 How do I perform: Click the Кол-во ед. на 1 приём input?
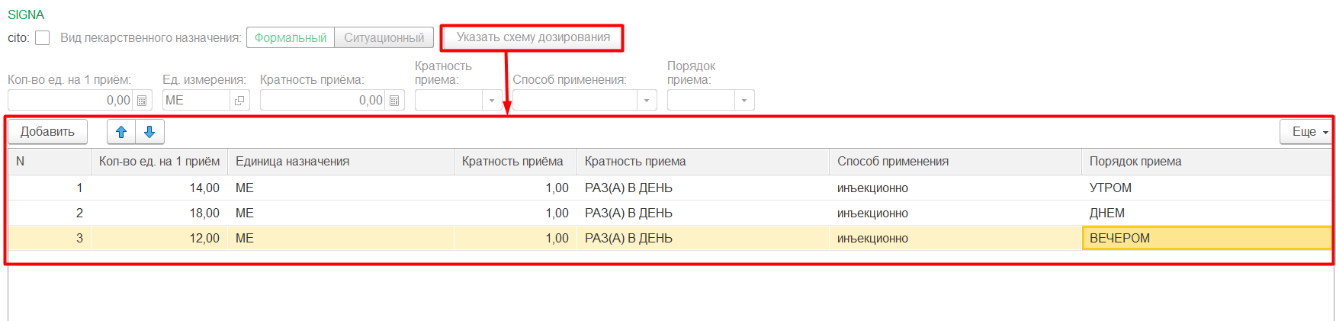70,101
